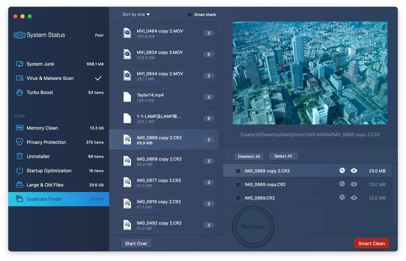Open the System Junk section
This screenshot has height=261, width=406.
coord(59,64)
